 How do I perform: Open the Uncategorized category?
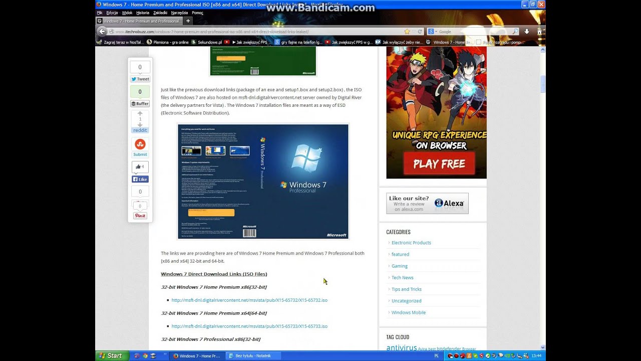(407, 301)
